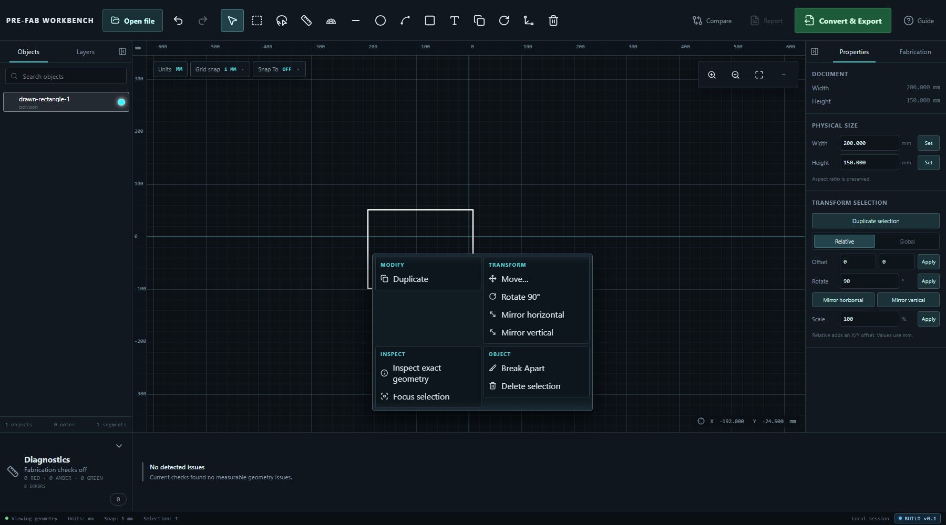
Task: Zoom out of the canvas
Action: coord(735,75)
